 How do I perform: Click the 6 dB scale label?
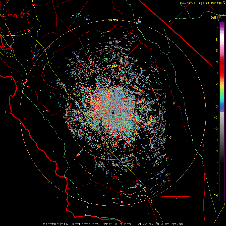click(x=217, y=39)
